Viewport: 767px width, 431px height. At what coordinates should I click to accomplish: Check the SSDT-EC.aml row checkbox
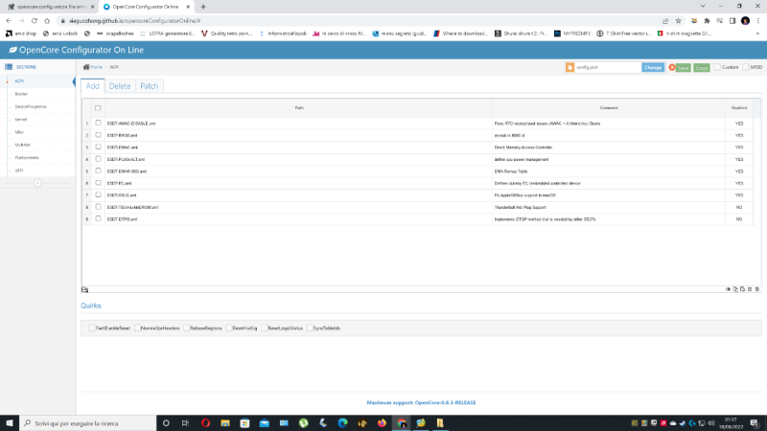[x=98, y=183]
